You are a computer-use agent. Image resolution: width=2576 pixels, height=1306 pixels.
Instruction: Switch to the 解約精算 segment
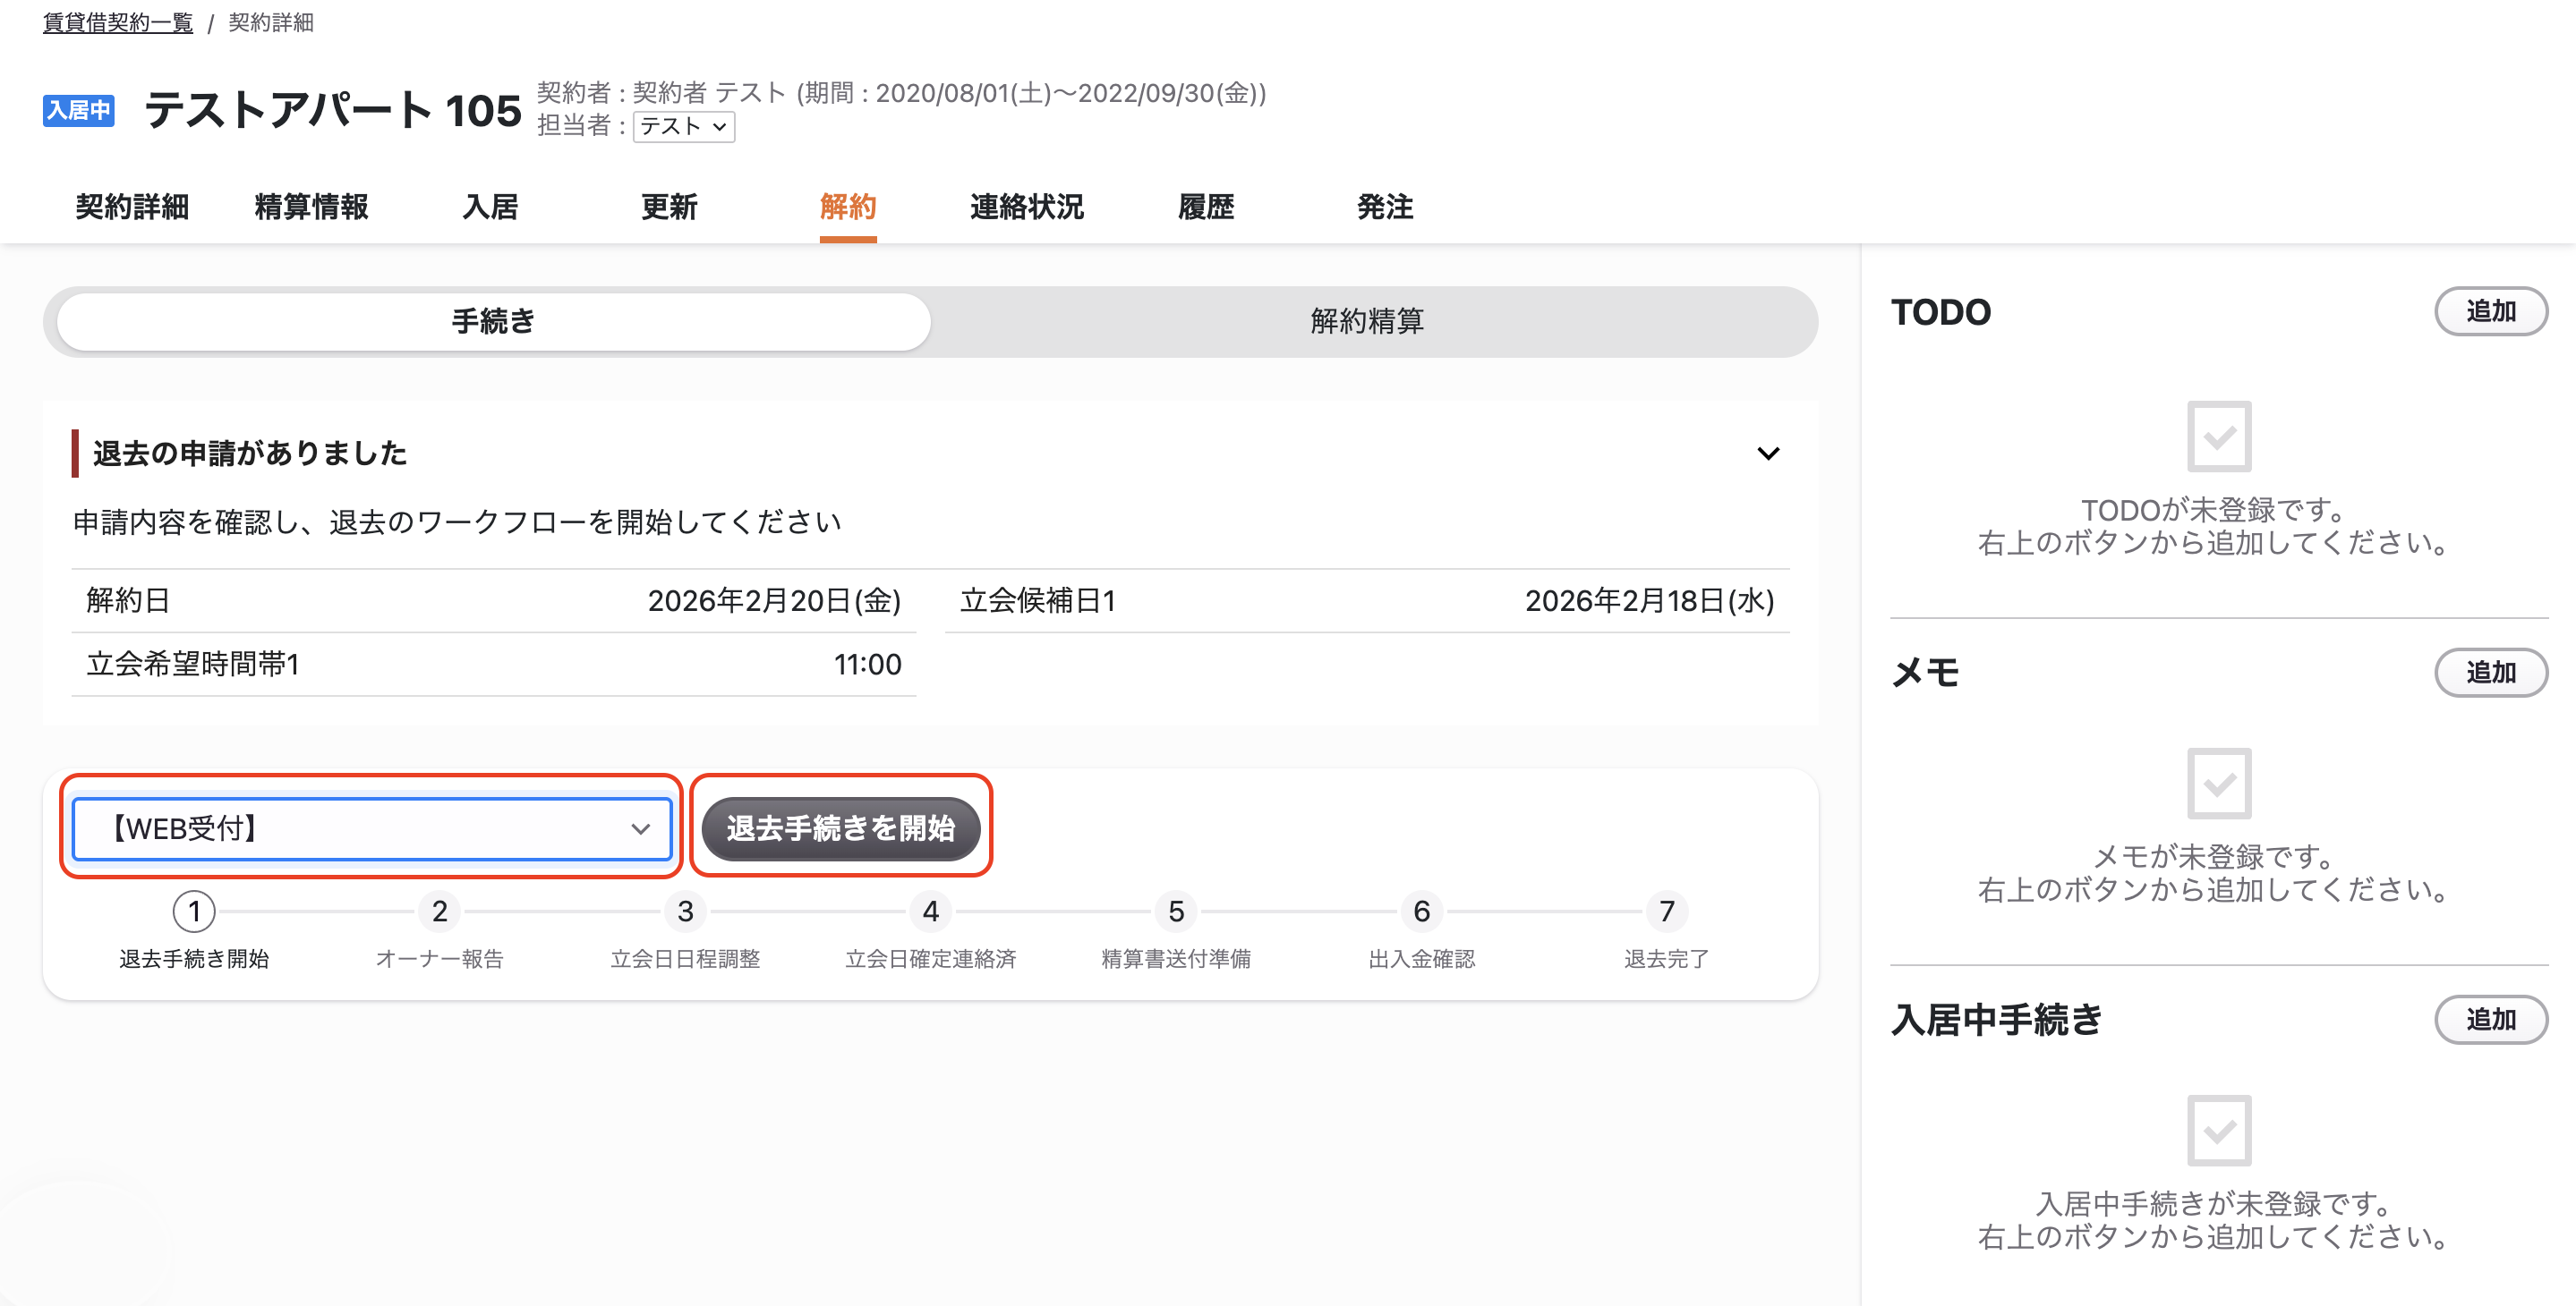1367,322
